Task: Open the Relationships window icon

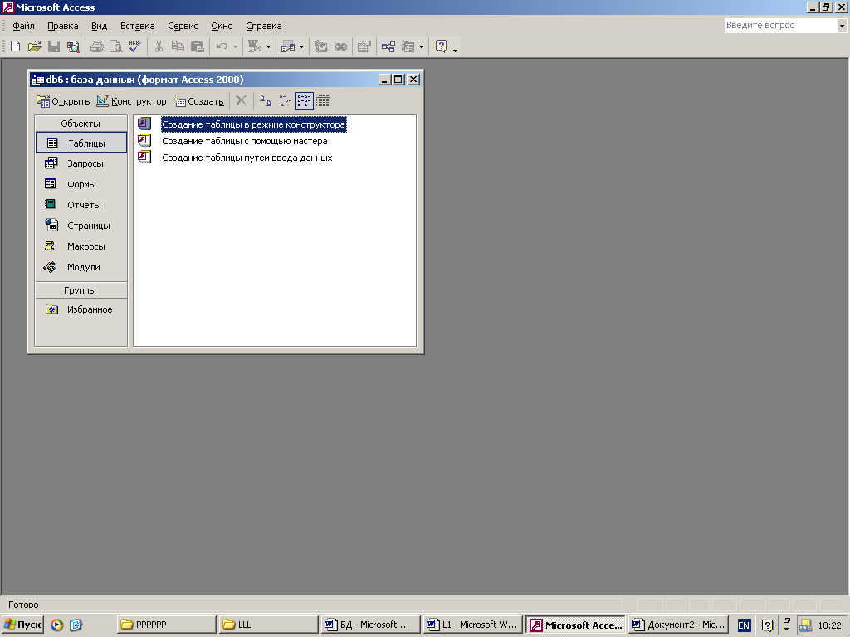Action: (x=388, y=46)
